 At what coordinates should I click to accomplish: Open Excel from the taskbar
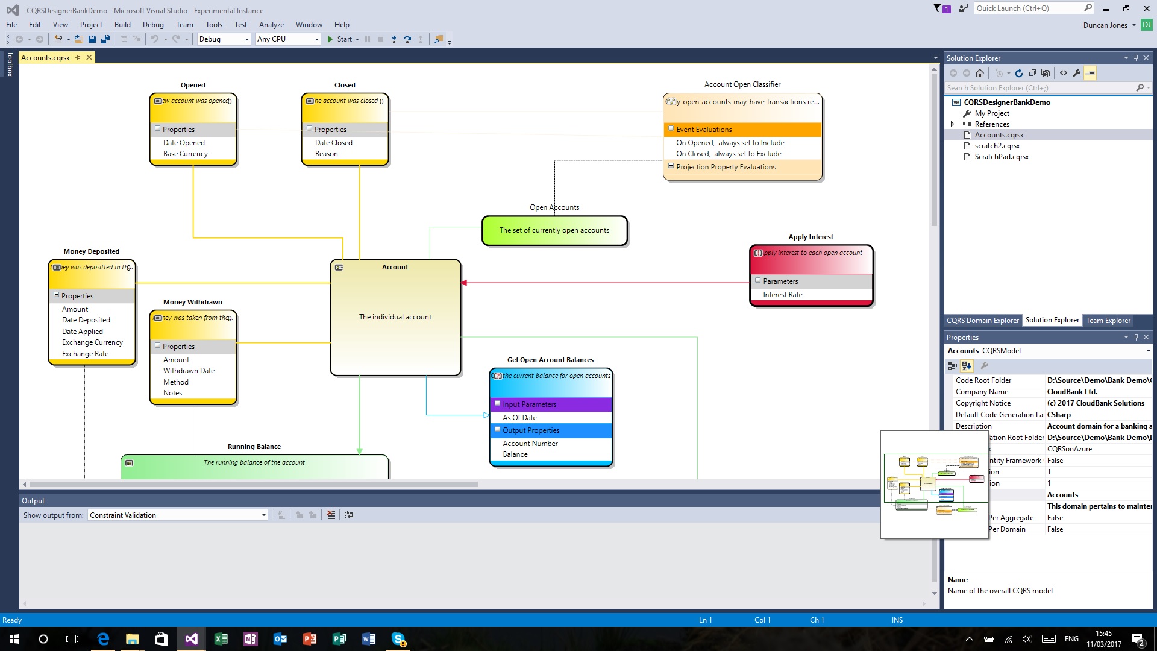click(x=221, y=639)
